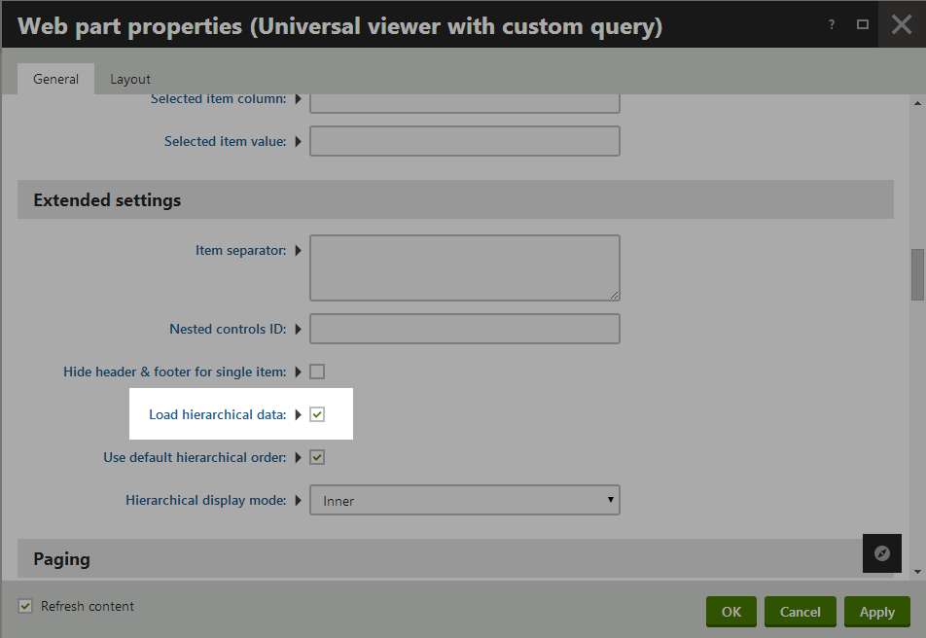926x638 pixels.
Task: Click the arrow next to Hierarchical display mode
Action: [x=299, y=500]
